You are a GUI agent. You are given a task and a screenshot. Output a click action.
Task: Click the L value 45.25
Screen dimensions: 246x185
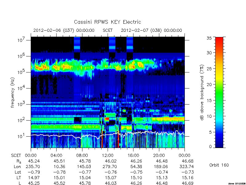point(34,183)
